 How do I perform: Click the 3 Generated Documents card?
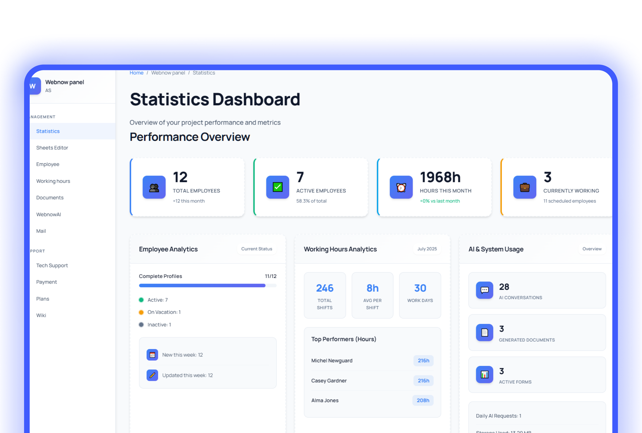tap(537, 333)
